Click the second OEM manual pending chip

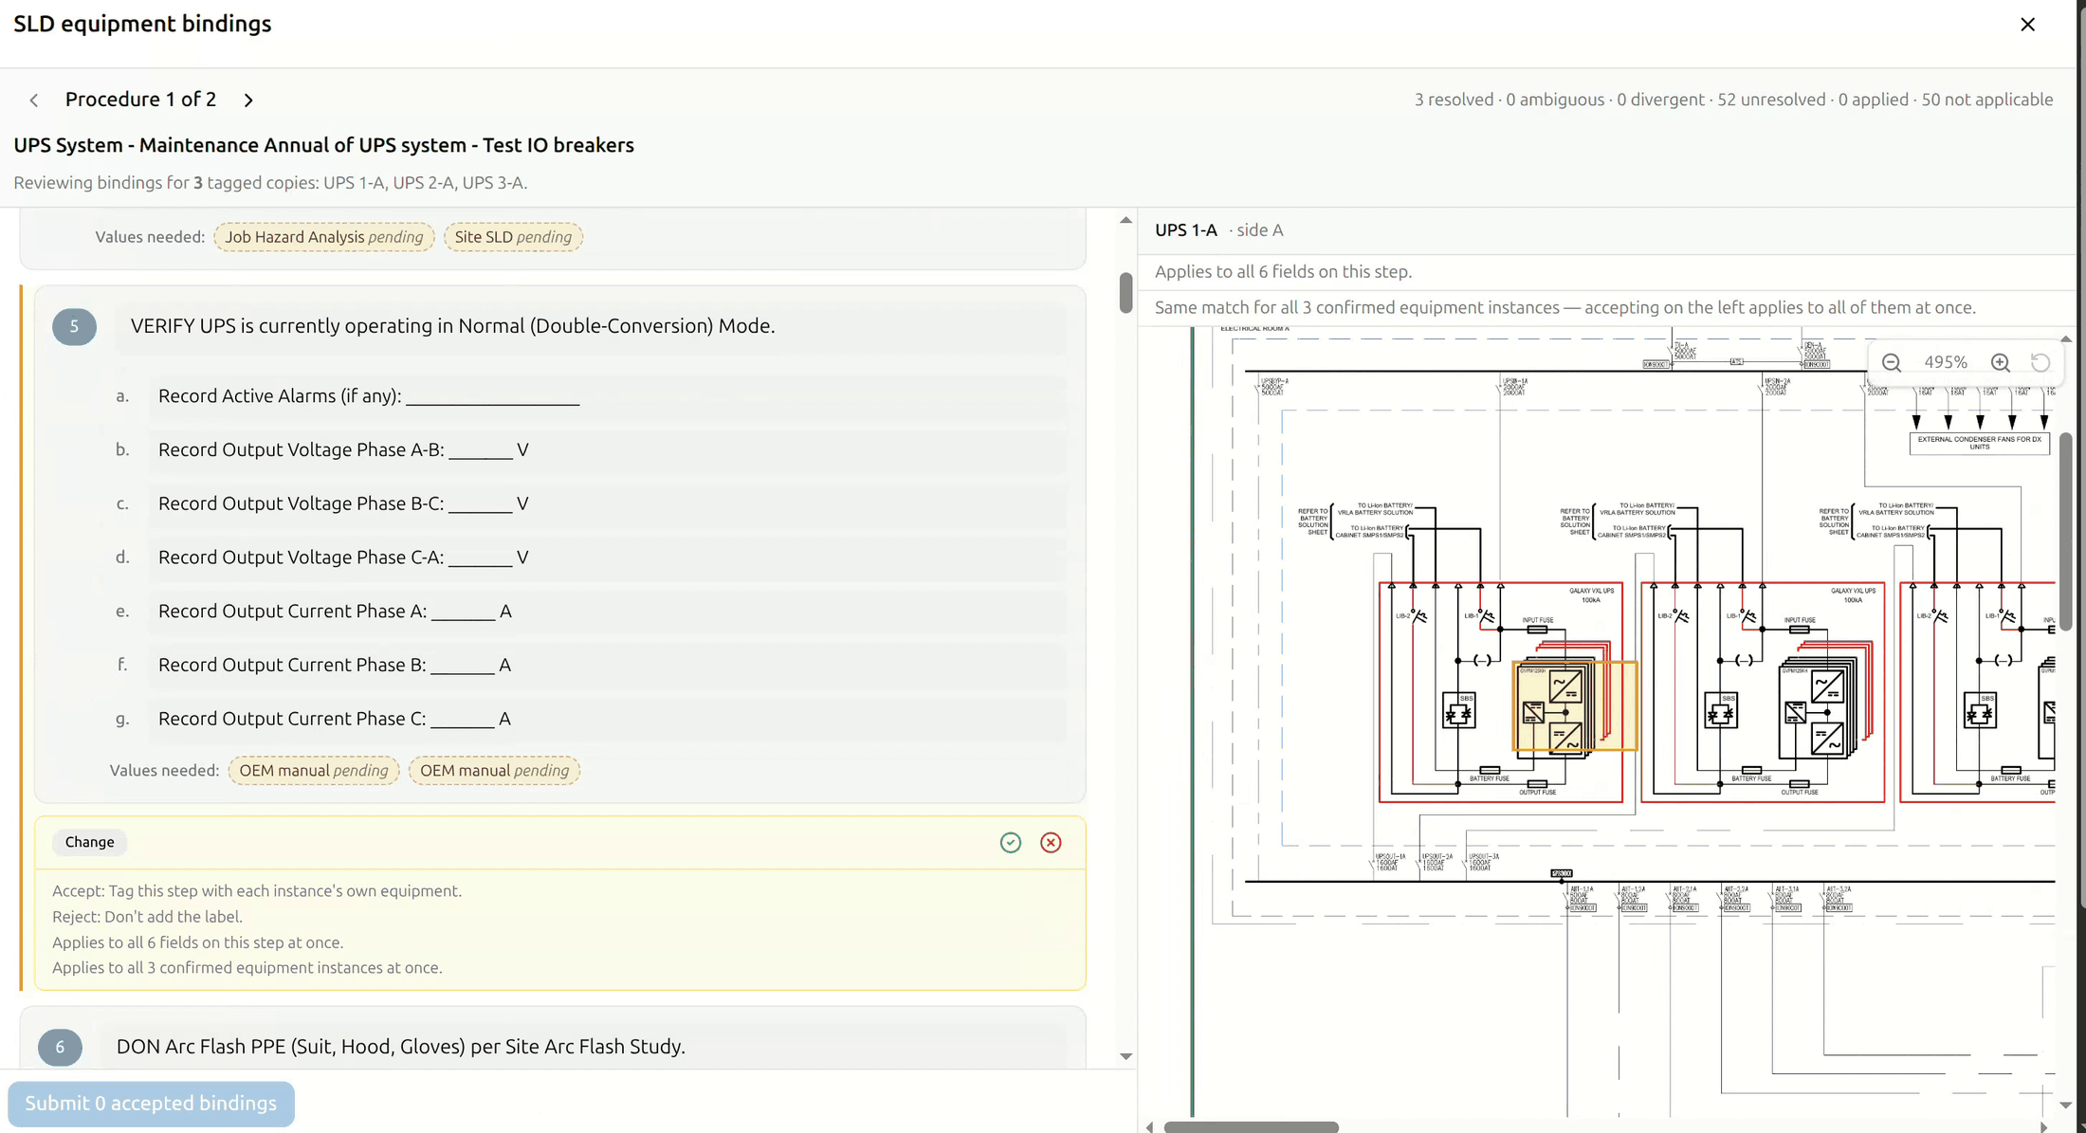pyautogui.click(x=494, y=771)
